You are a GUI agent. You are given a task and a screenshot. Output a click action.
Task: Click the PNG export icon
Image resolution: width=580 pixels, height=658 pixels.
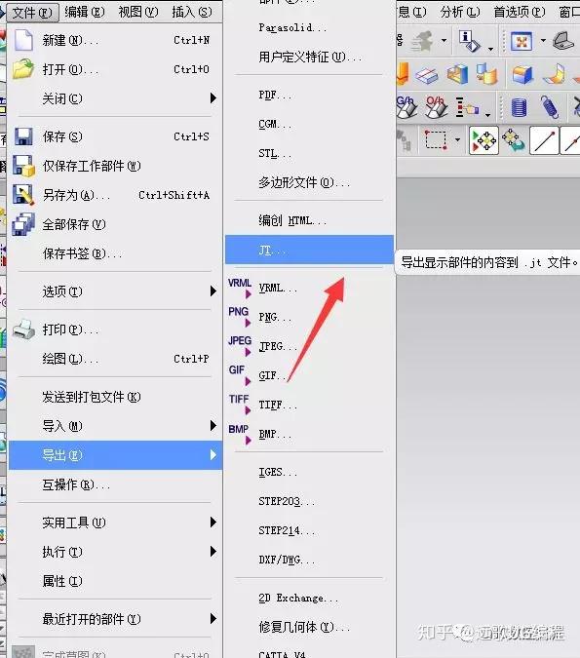(x=239, y=317)
